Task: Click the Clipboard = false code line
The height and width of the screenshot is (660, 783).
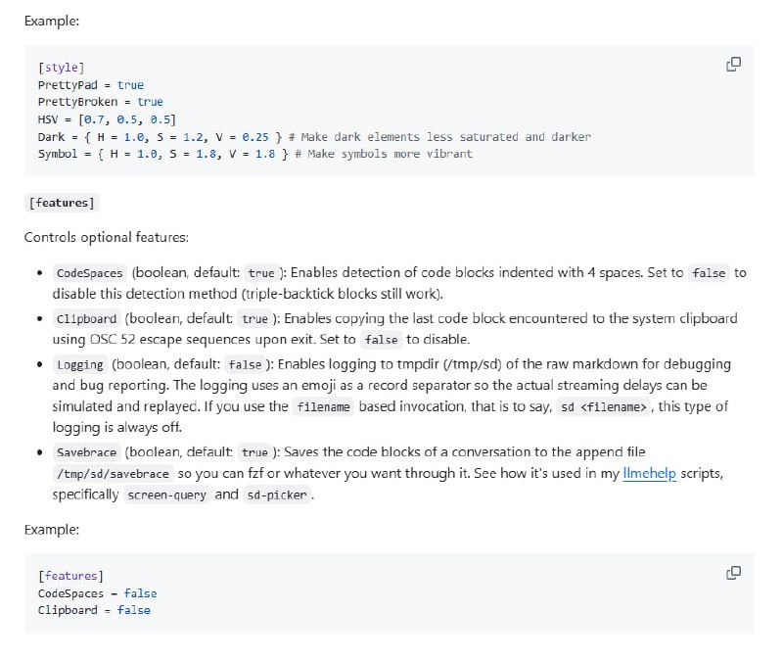Action: 94,610
